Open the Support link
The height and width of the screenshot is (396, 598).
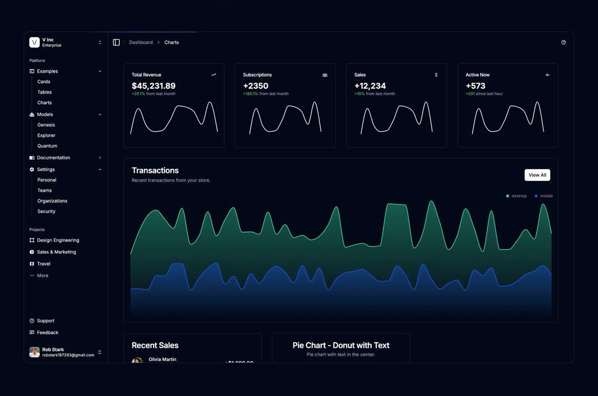click(x=45, y=321)
